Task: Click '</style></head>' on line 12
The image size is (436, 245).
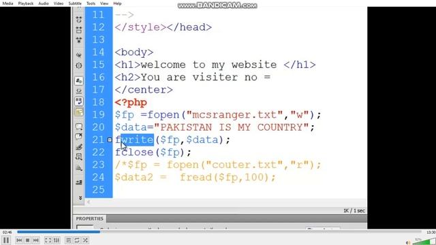Action: [x=163, y=27]
